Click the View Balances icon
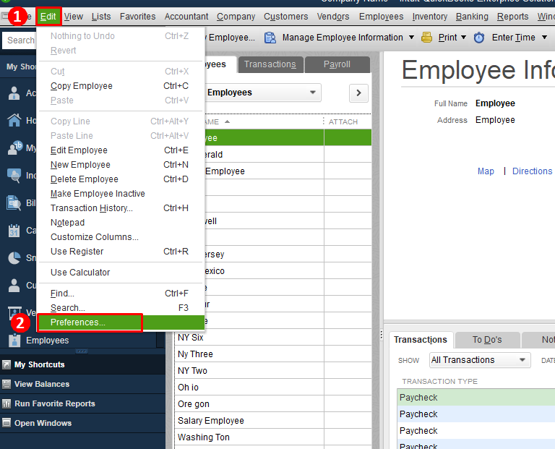This screenshot has height=449, width=555. [x=7, y=384]
